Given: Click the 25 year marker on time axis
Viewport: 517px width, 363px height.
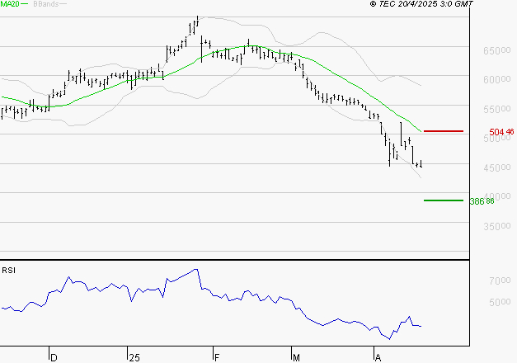Looking at the screenshot, I should click(134, 357).
